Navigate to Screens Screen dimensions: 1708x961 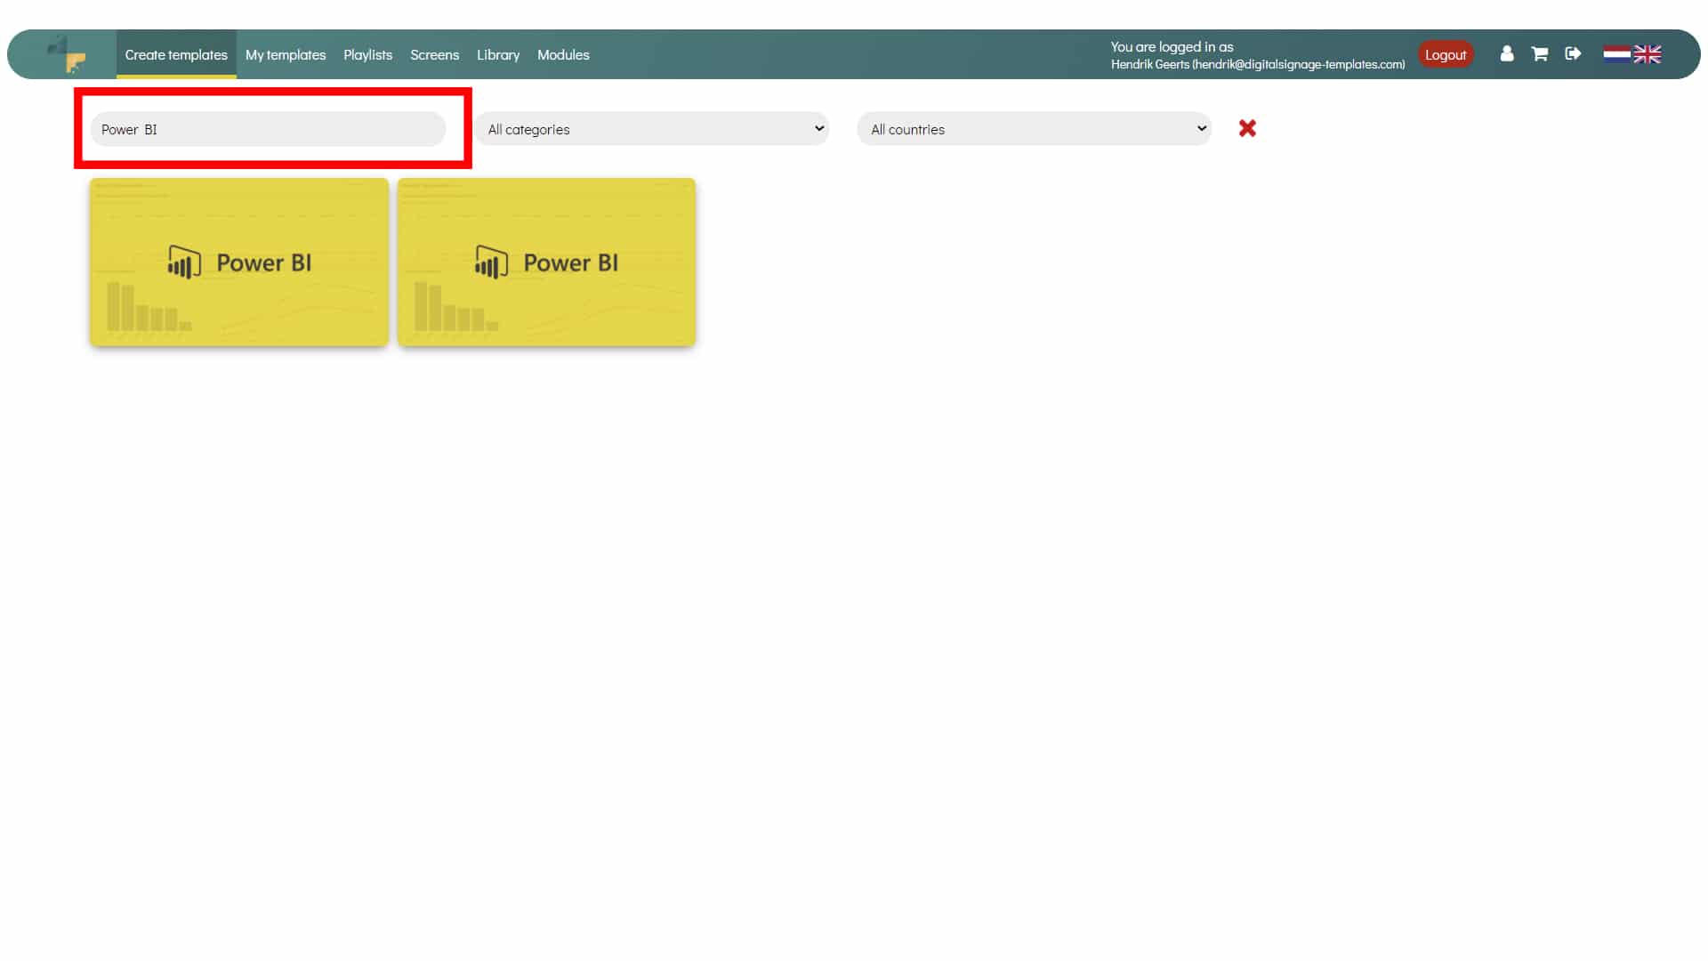[434, 54]
